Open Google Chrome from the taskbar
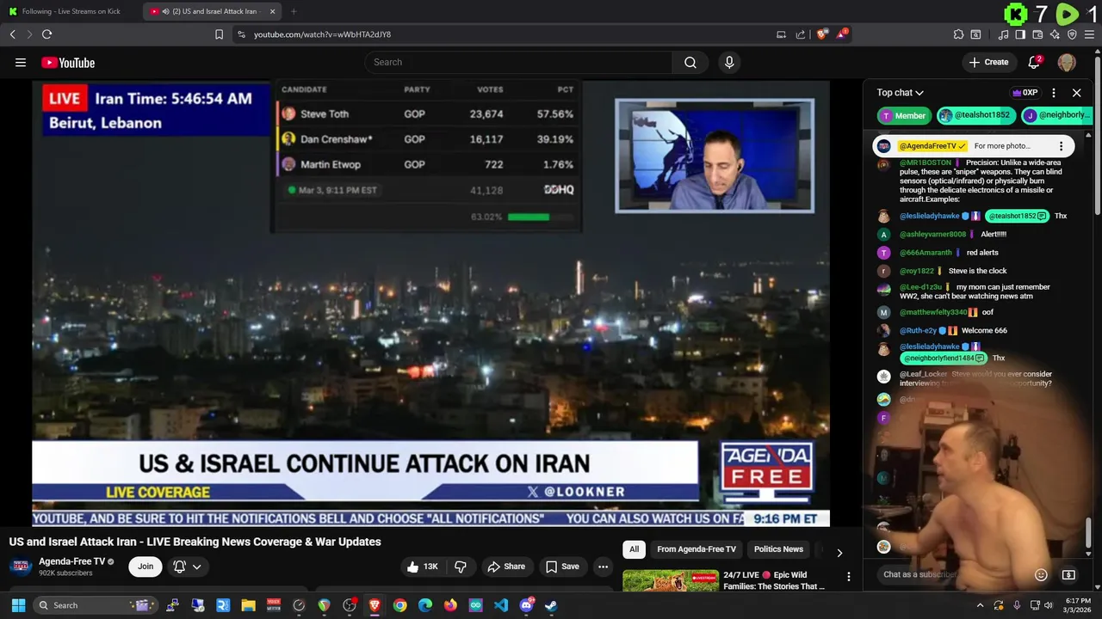Screen dimensions: 1102x619 click(399, 605)
